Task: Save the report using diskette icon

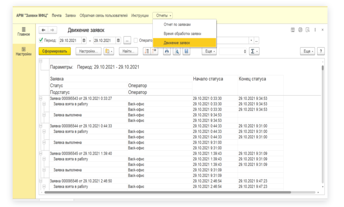Action: (186, 51)
